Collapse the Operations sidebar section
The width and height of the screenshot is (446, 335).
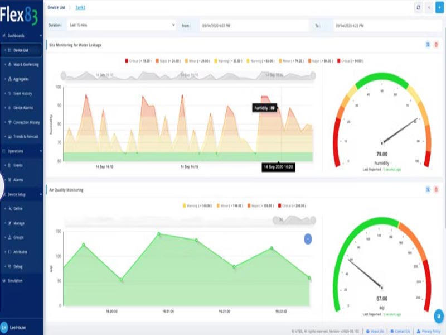point(21,151)
